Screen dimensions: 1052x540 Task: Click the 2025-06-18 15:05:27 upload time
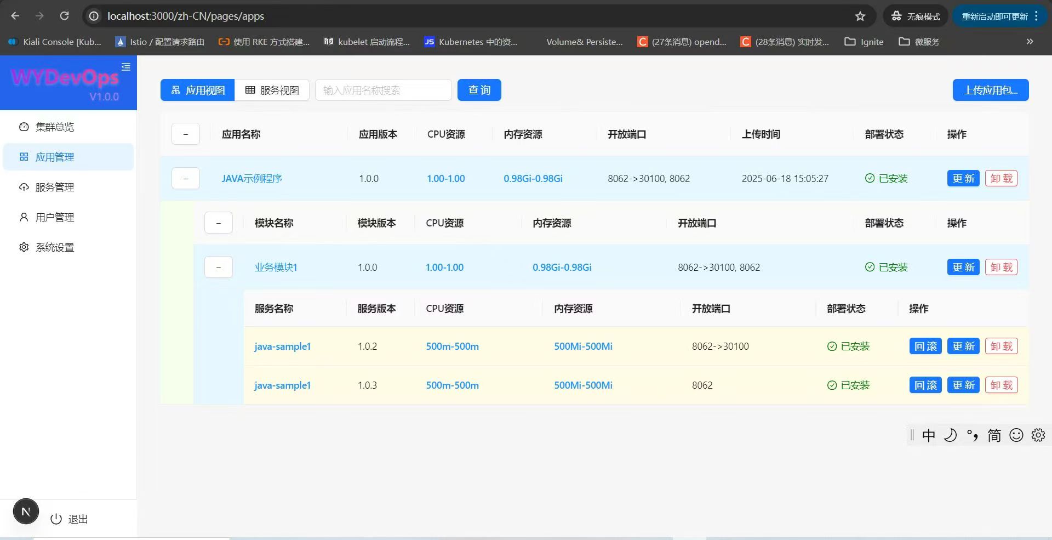coord(785,178)
